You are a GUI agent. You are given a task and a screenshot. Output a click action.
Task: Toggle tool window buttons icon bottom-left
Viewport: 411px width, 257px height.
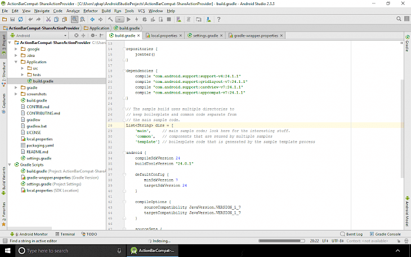tap(5, 241)
